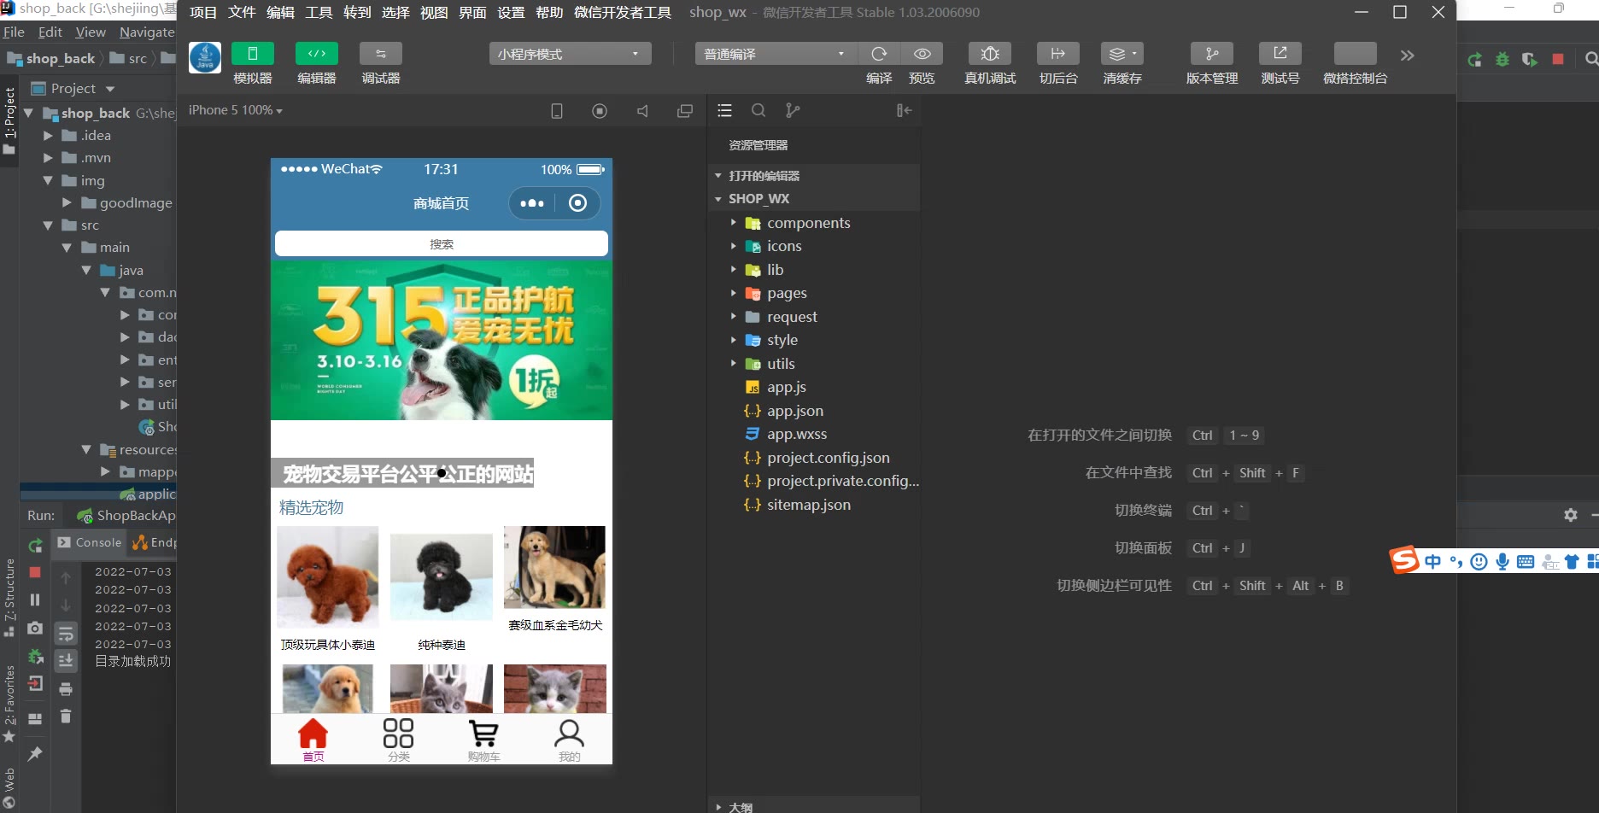The image size is (1599, 813).
Task: Click the preview eye (预览) icon
Action: [922, 54]
